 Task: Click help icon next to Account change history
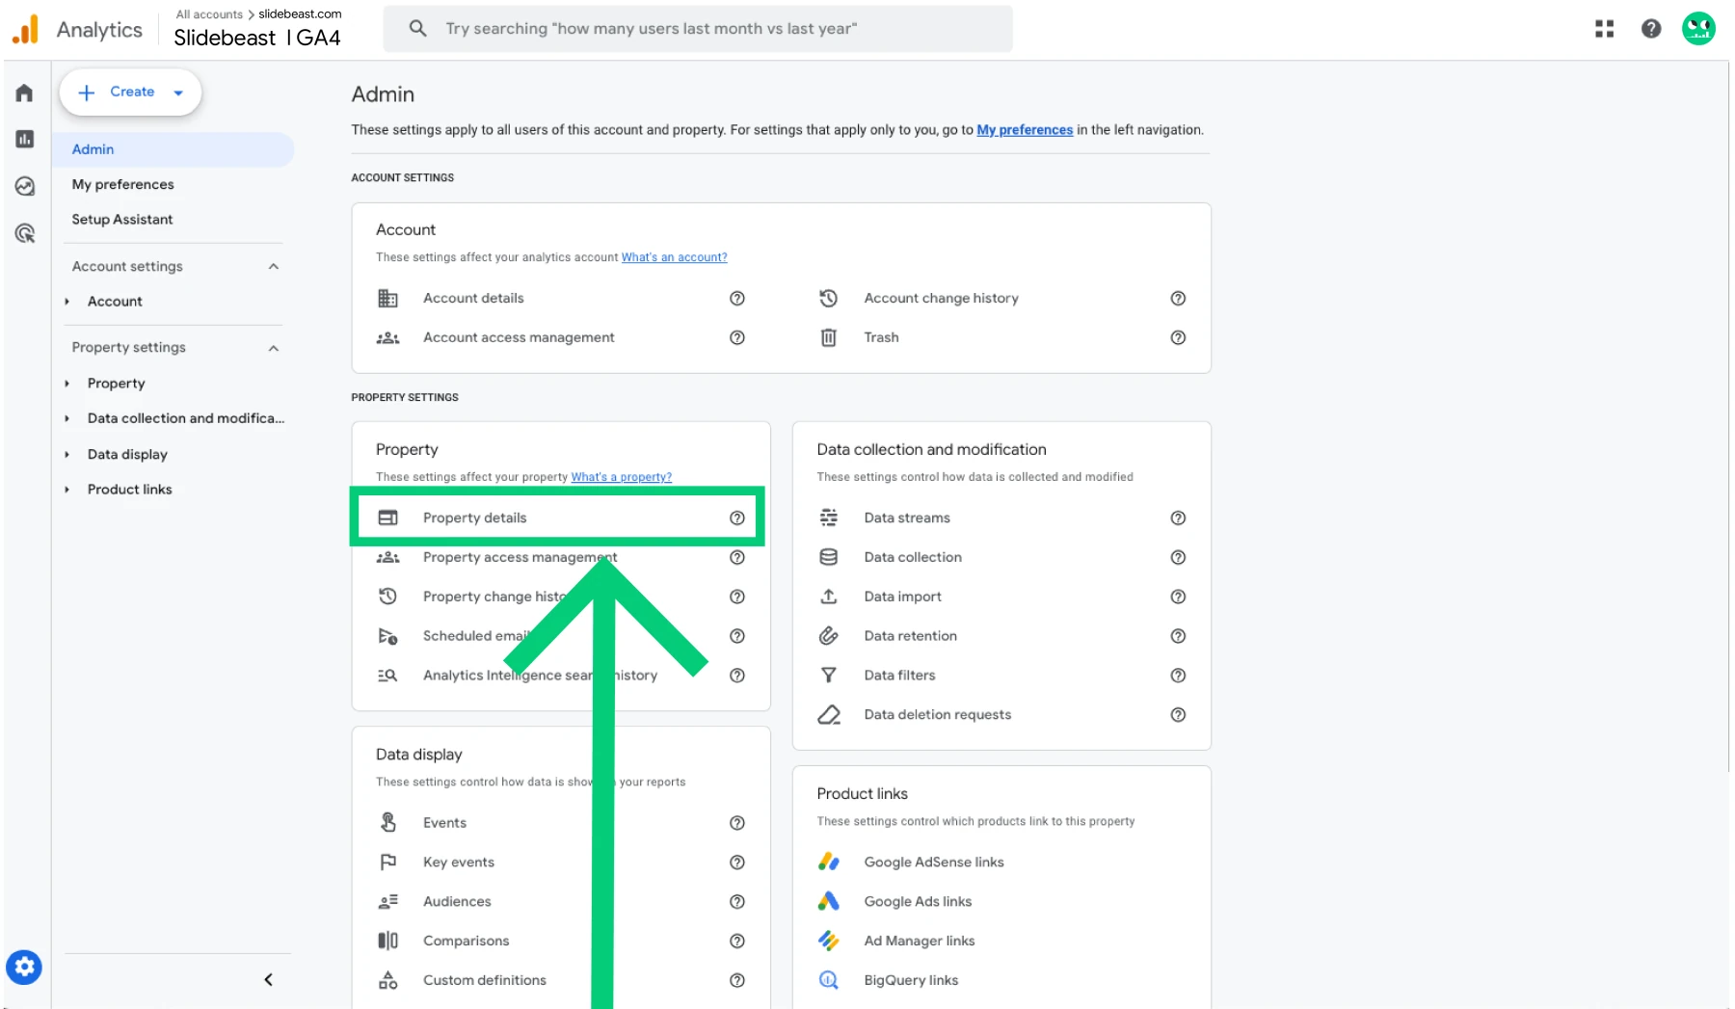[1178, 299]
